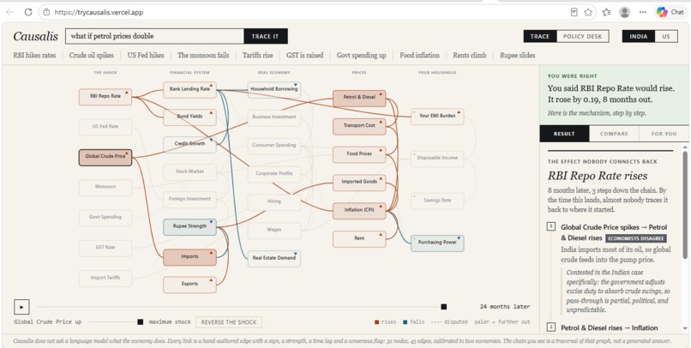
Task: Select the Global Crude Price node
Action: (105, 157)
